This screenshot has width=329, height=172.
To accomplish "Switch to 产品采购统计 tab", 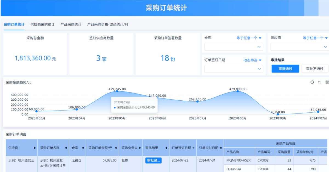I will click(x=71, y=24).
